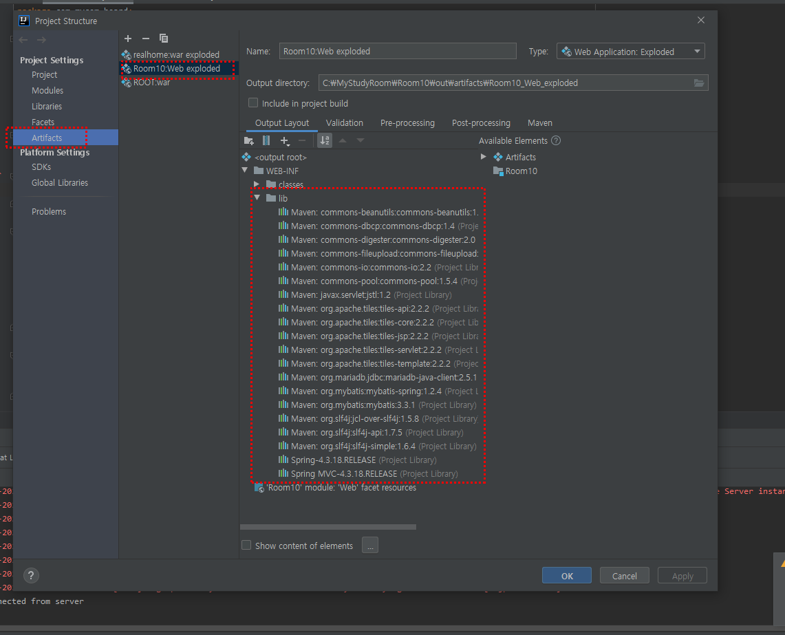Viewport: 785px width, 635px height.
Task: Switch to Pre-processing tab
Action: click(407, 123)
